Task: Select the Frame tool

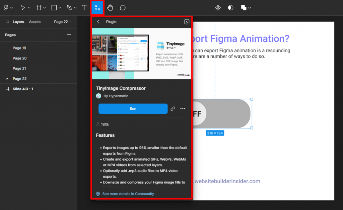Action: click(x=39, y=7)
